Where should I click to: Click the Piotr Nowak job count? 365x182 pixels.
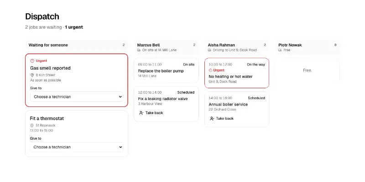[335, 45]
